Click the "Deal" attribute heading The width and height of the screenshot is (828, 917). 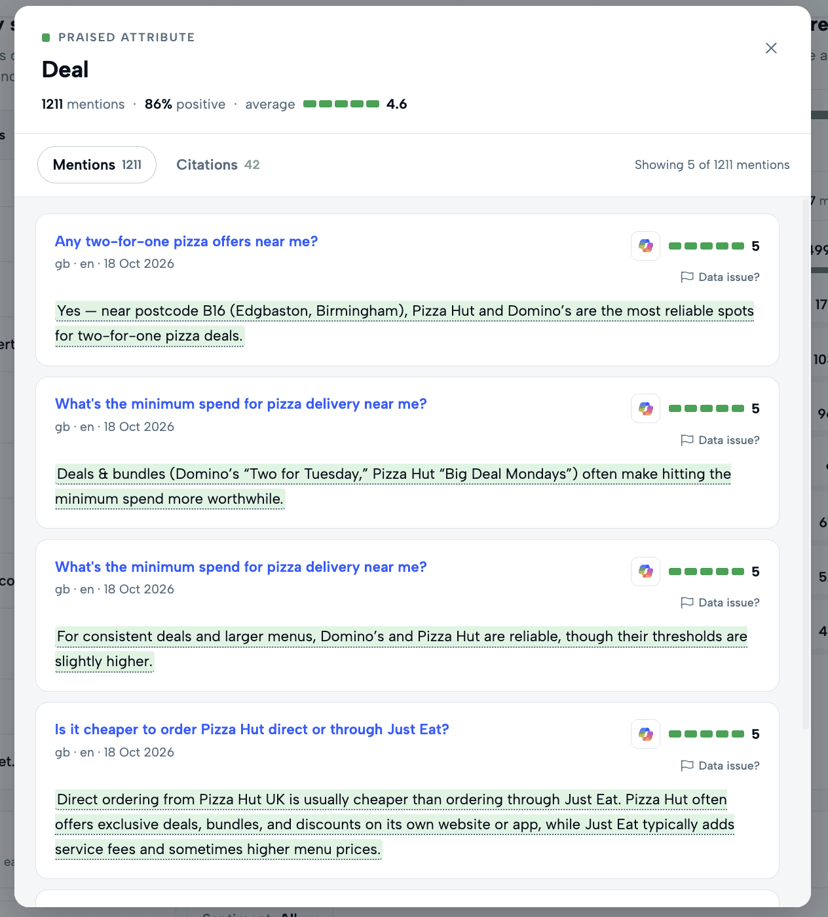(x=66, y=69)
